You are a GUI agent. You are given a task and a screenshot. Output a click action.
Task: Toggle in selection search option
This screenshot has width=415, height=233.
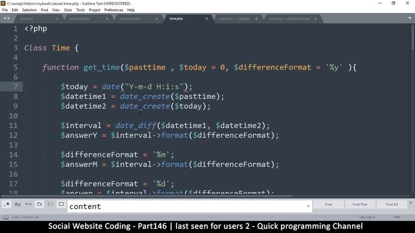click(x=51, y=205)
